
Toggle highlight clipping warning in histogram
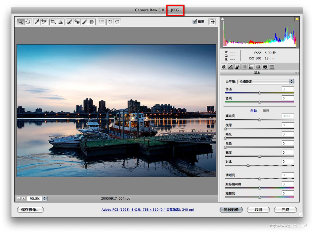(x=297, y=19)
